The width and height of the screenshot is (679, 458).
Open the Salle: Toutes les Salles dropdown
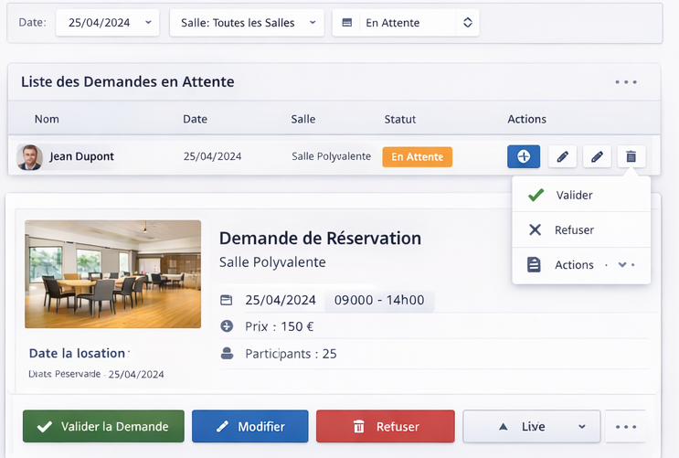tap(247, 23)
